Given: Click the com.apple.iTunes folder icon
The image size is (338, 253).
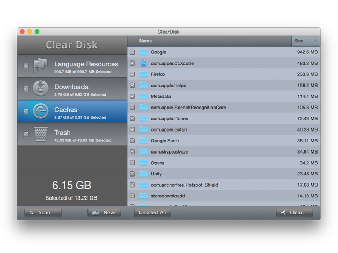Looking at the screenshot, I should tap(143, 118).
